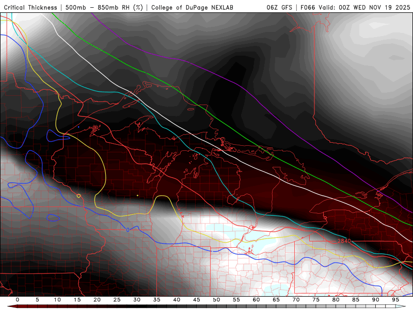Click the "20" tick on the color scale
The height and width of the screenshot is (309, 413).
coord(97,300)
